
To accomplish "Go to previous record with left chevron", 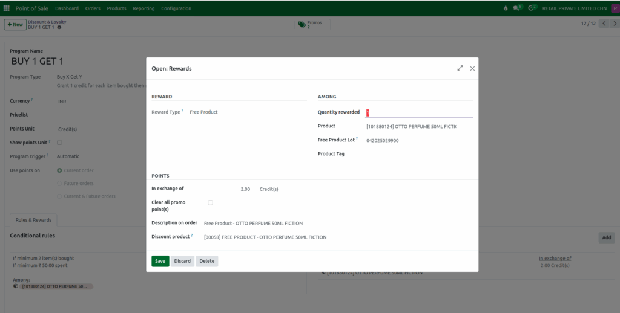I will click(603, 24).
